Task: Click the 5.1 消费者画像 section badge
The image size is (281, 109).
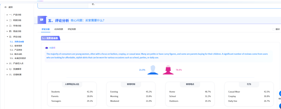Action: click(50, 38)
